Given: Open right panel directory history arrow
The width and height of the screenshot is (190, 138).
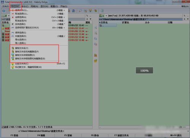Looking at the screenshot, I should [x=188, y=19].
